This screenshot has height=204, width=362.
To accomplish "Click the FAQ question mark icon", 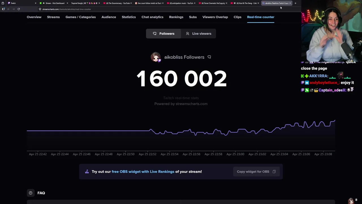I will pos(31,193).
